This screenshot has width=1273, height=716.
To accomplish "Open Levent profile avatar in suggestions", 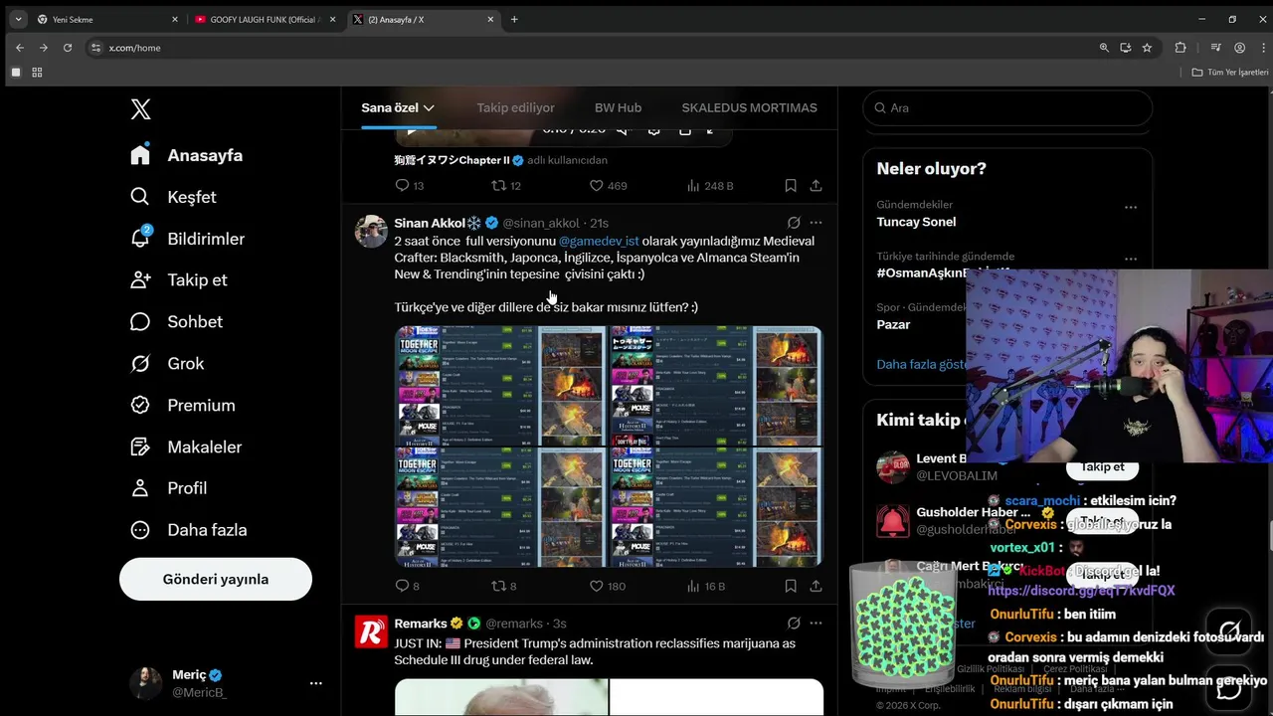I will tap(893, 467).
